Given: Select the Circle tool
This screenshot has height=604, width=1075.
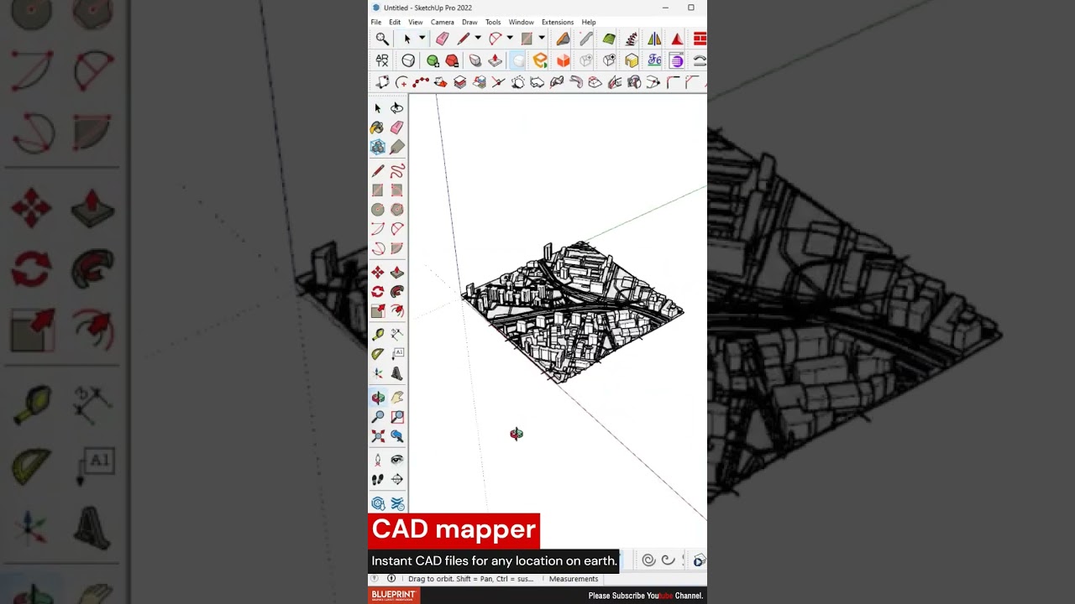Looking at the screenshot, I should (x=377, y=210).
